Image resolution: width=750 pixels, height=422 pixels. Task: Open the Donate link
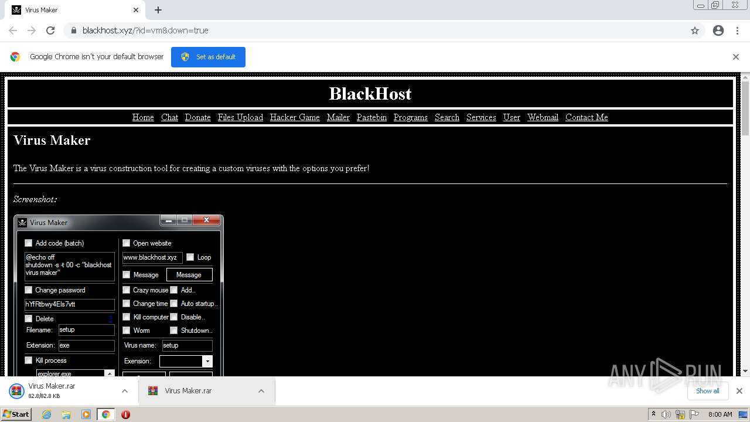[198, 117]
